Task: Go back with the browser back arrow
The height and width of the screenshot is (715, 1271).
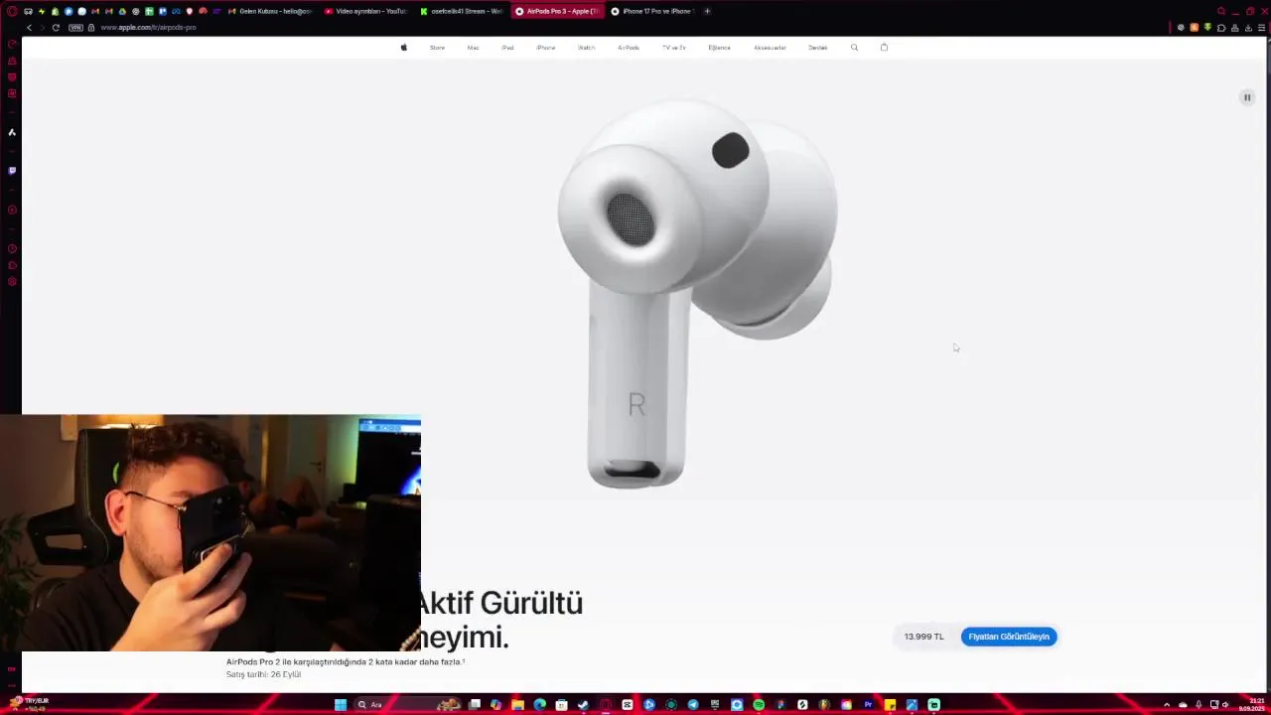Action: pyautogui.click(x=29, y=28)
